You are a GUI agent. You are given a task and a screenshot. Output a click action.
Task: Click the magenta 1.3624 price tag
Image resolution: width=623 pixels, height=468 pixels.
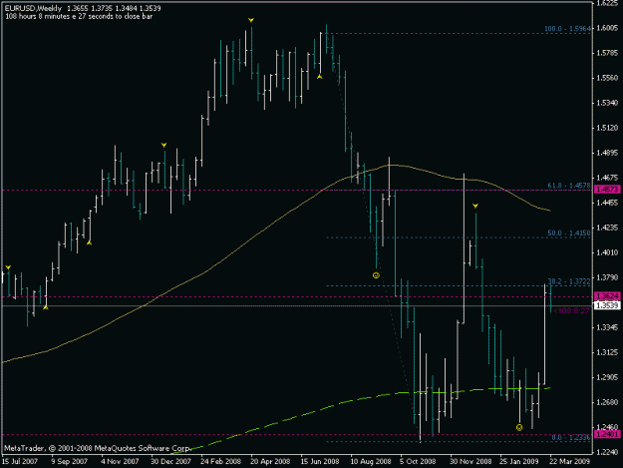[x=607, y=296]
